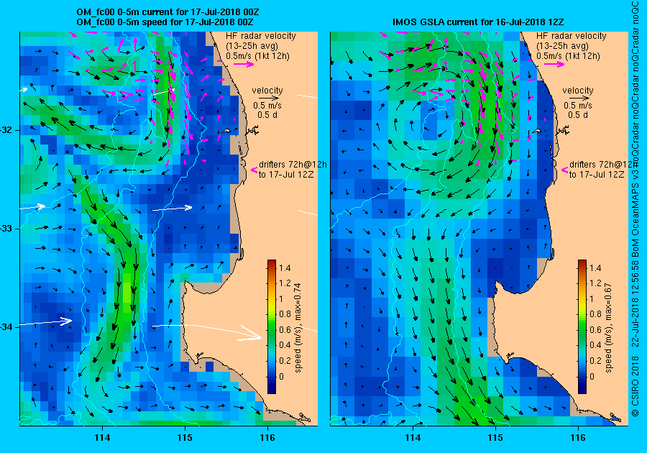The height and width of the screenshot is (453, 647).
Task: Click magenta drifter marker in right map legend
Action: click(x=565, y=170)
